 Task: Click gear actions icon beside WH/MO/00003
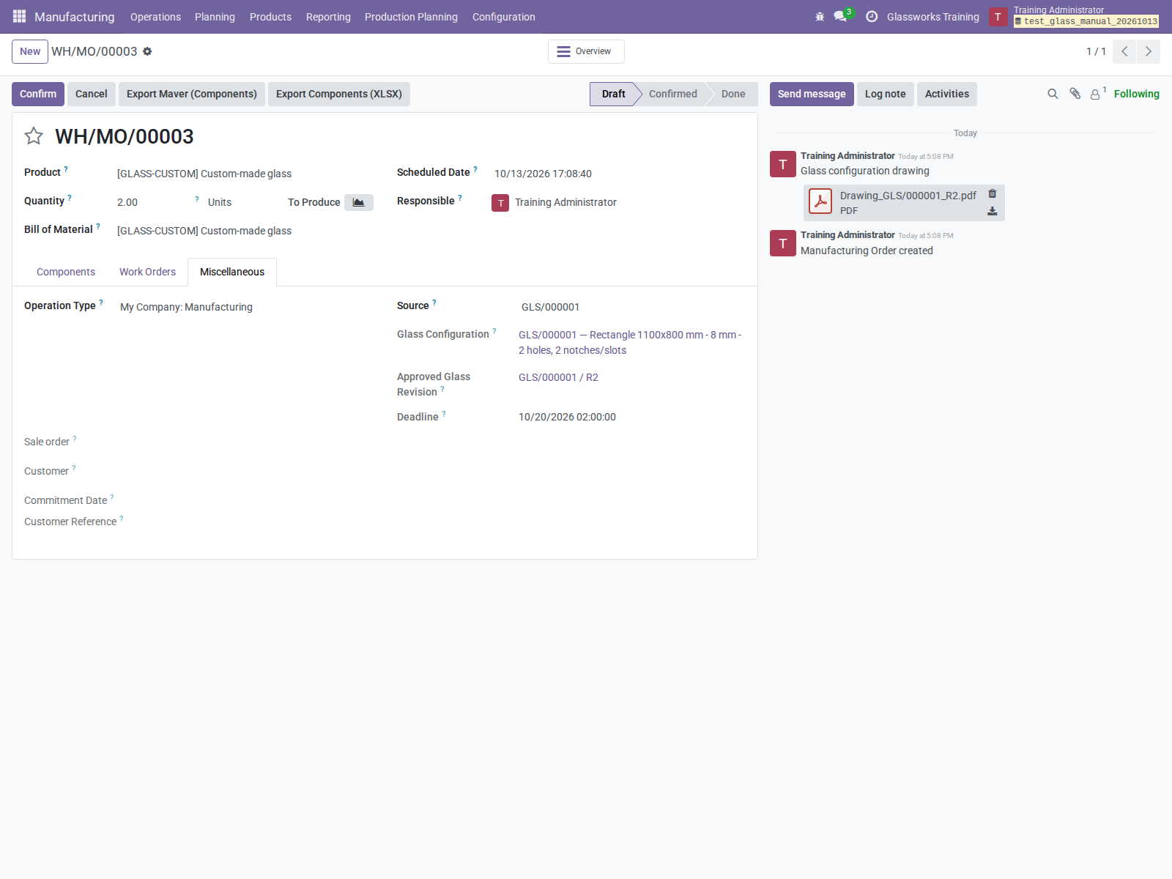click(x=147, y=51)
